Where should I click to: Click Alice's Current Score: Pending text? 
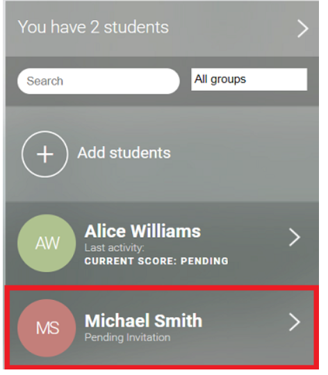[156, 261]
